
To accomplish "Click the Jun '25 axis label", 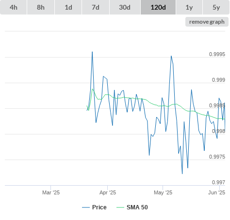I will [216, 192].
